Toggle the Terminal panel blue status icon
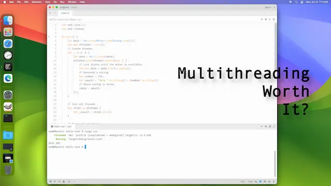Image resolution: width=331 pixels, height=186 pixels. pos(260,181)
